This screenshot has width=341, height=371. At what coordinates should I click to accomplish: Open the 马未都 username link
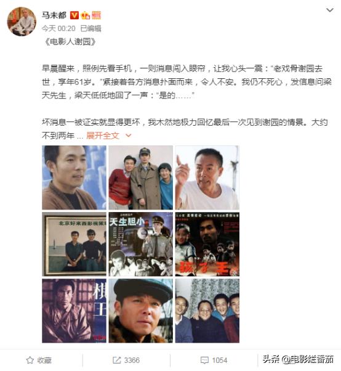[x=54, y=15]
